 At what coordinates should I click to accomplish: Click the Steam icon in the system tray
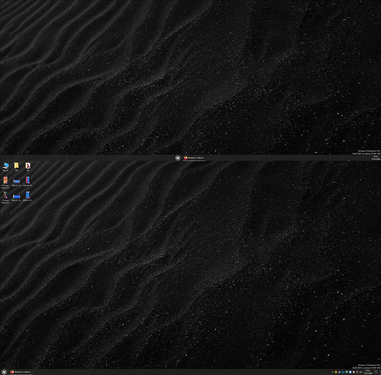[339, 372]
